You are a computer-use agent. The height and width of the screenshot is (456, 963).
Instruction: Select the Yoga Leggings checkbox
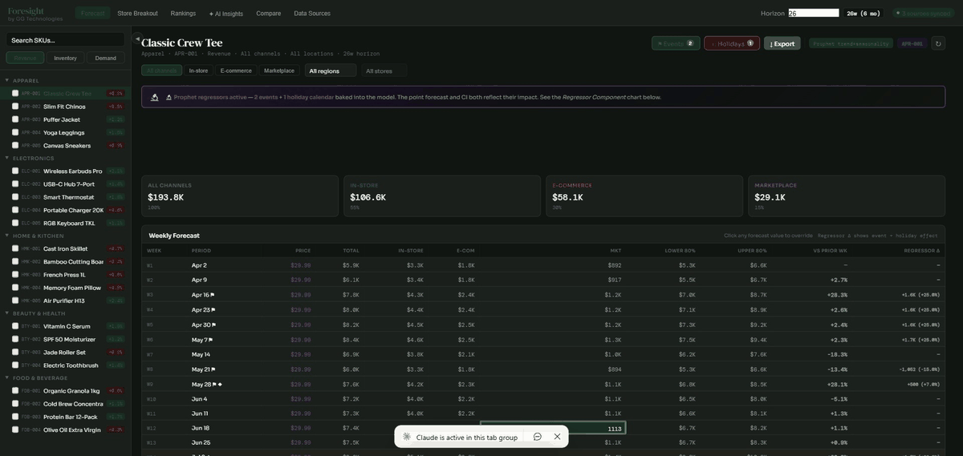tap(15, 132)
